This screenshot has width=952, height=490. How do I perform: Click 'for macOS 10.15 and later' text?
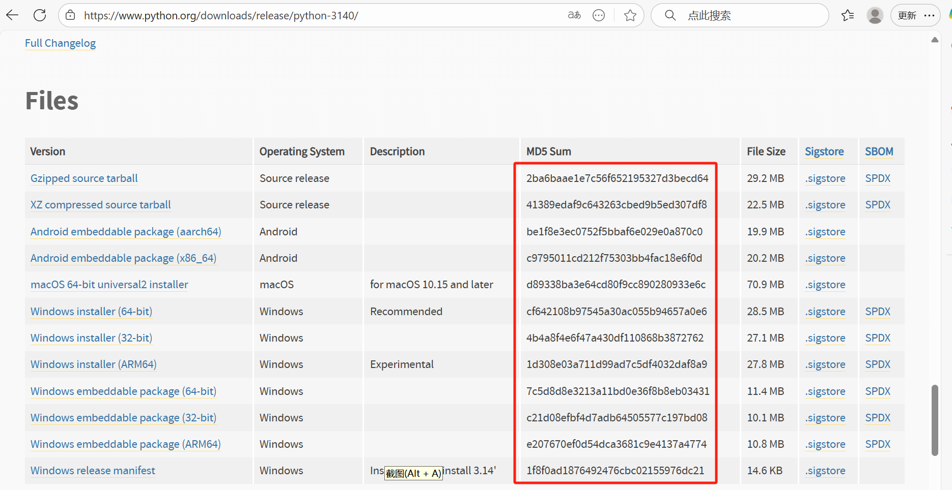[x=432, y=285]
